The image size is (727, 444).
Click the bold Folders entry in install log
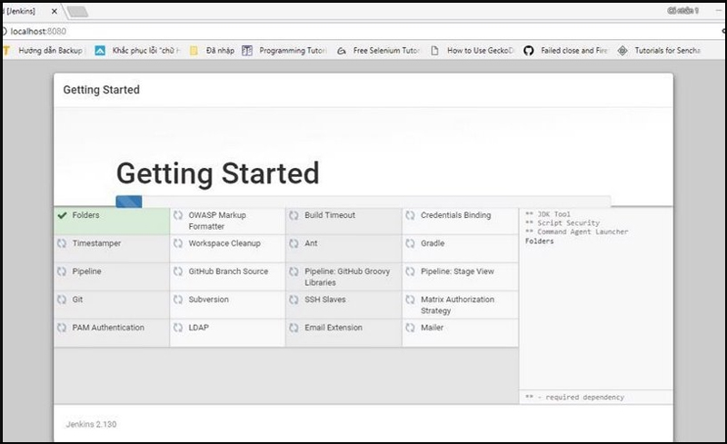(x=539, y=241)
